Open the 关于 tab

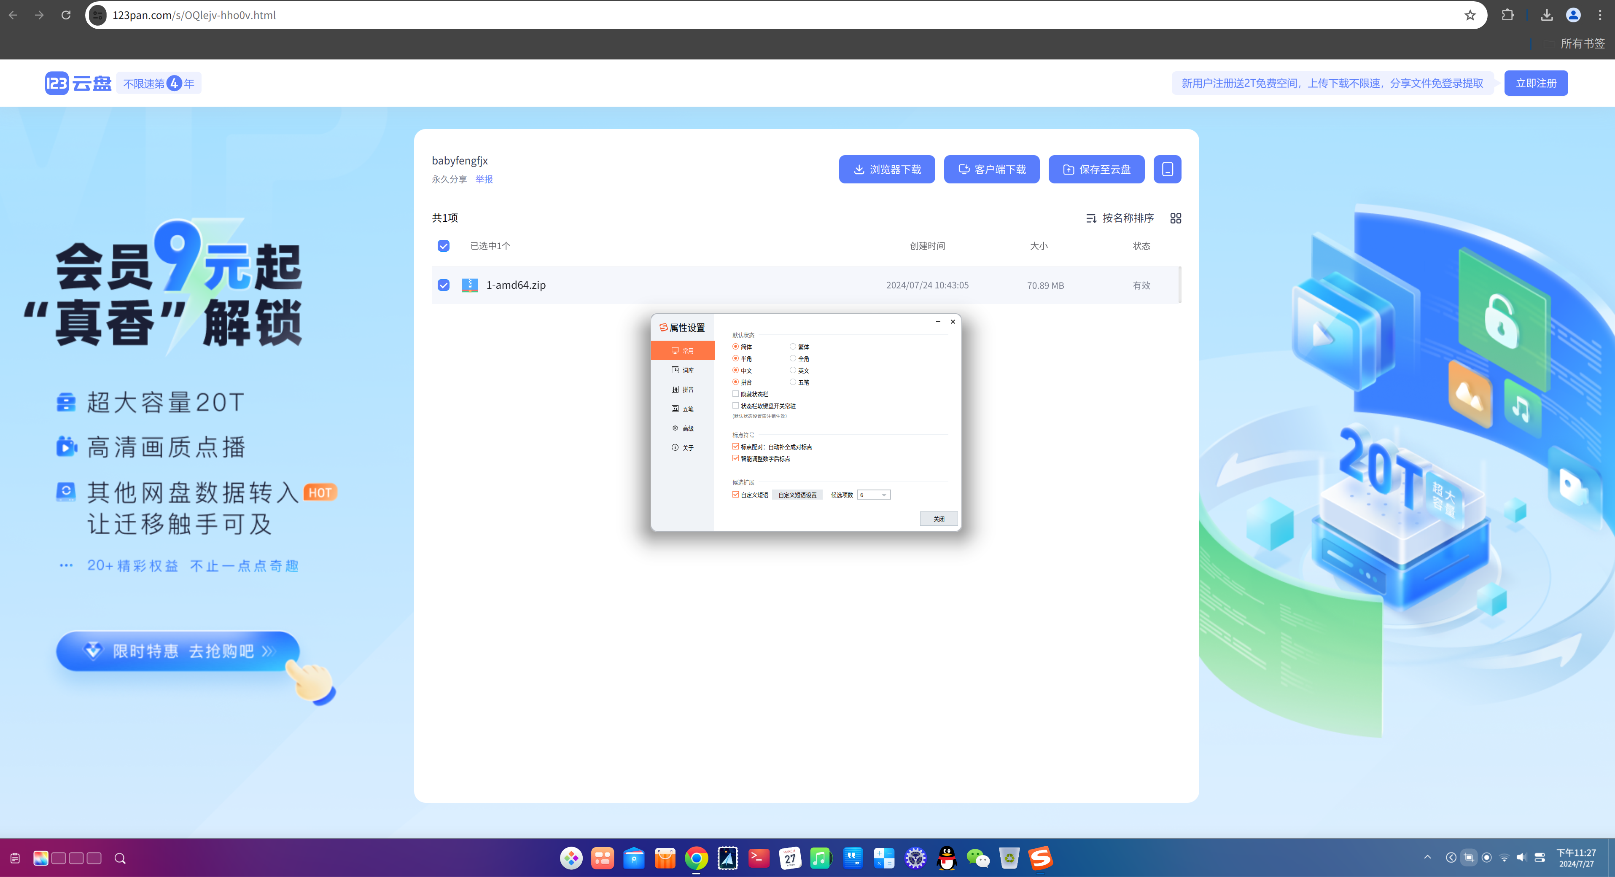coord(683,448)
